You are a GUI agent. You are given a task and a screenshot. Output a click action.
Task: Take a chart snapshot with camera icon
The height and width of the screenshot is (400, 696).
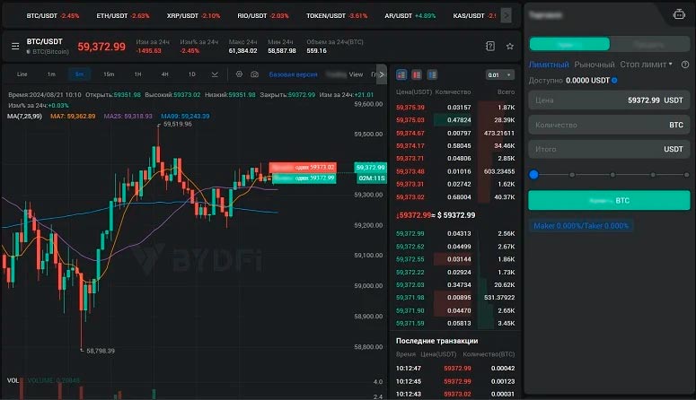point(254,74)
